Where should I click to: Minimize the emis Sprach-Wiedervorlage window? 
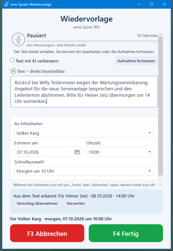[139, 4]
